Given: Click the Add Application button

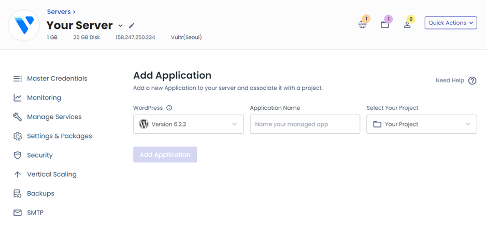Looking at the screenshot, I should (165, 154).
